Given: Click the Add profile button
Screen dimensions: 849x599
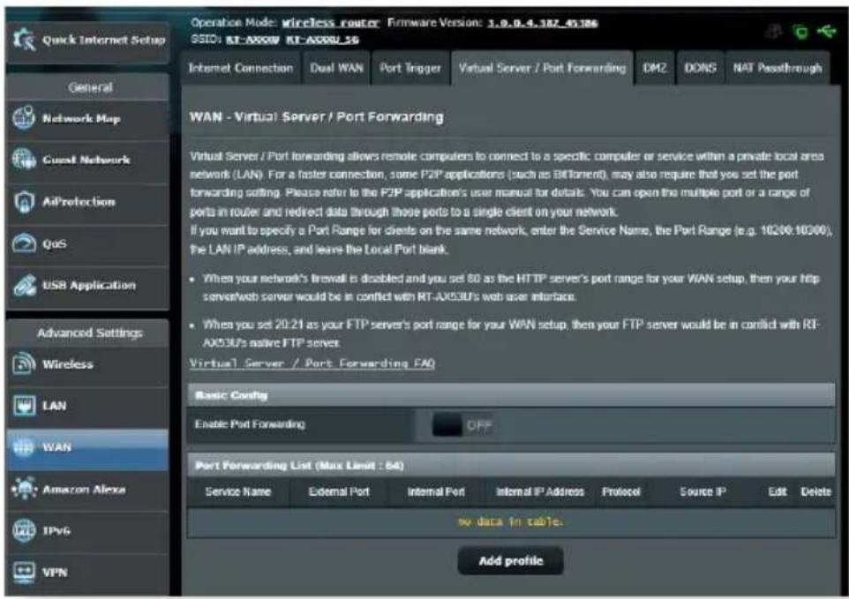Looking at the screenshot, I should click(511, 561).
